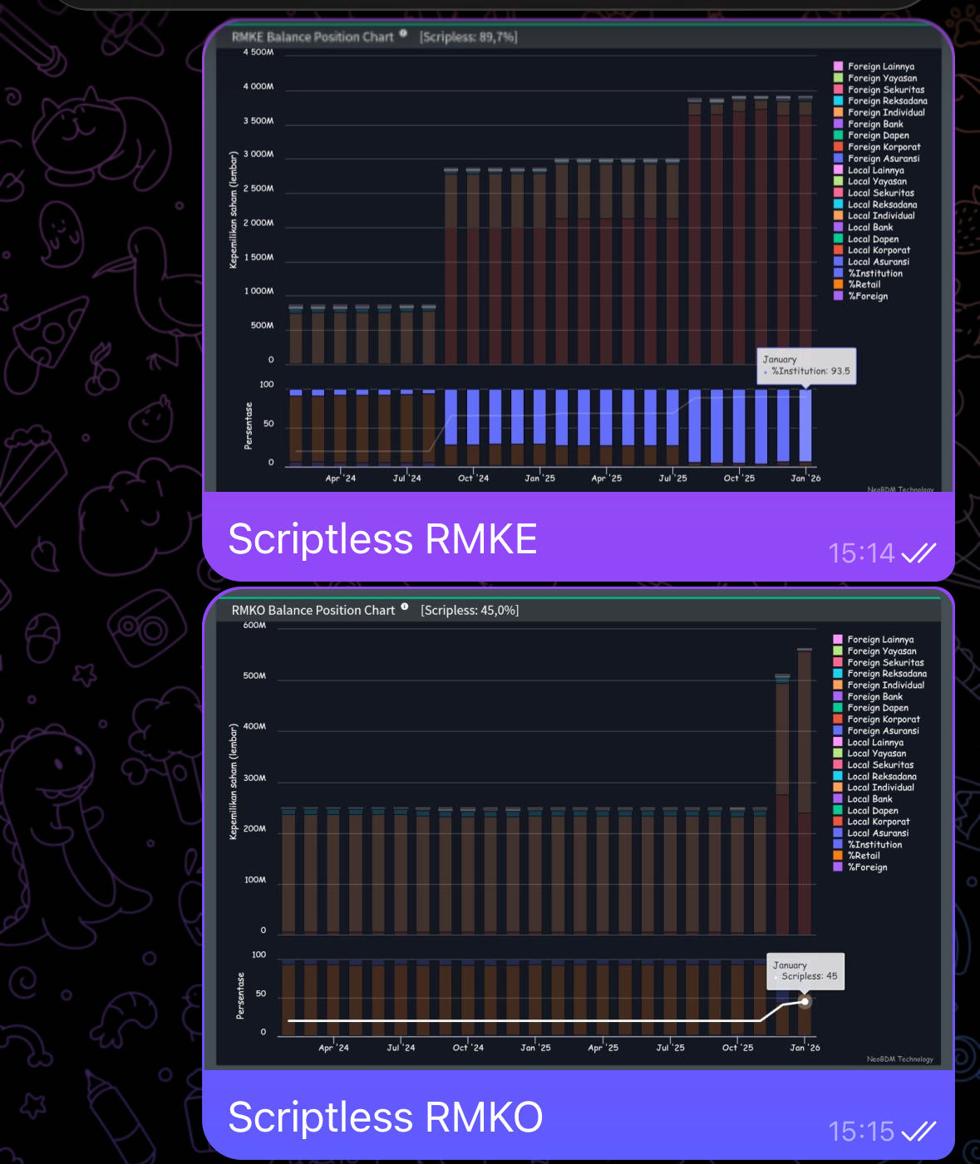Select Local Asuransi entry in RMKO legend
This screenshot has width=980, height=1164.
[871, 833]
